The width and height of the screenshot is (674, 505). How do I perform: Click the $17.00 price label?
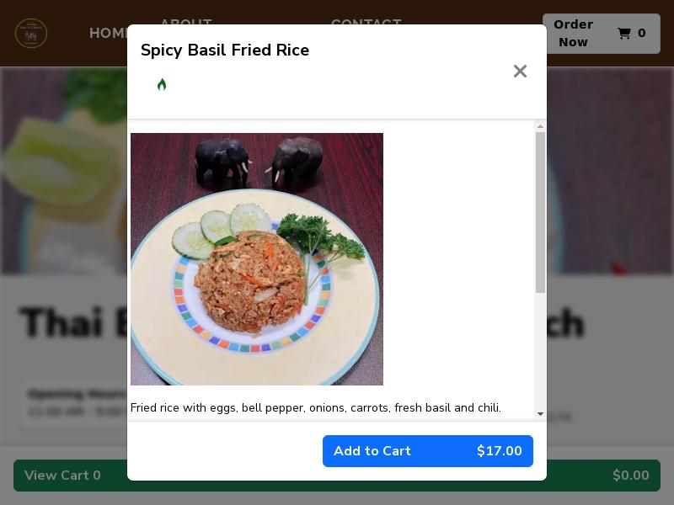(x=499, y=451)
